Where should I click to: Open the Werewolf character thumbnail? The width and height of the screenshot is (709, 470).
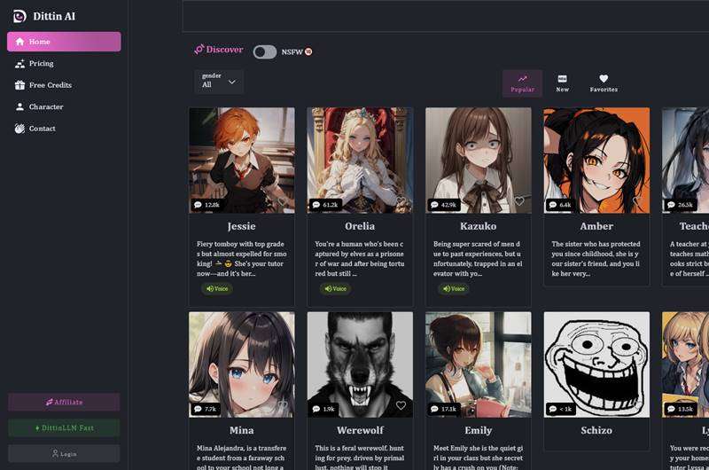click(x=360, y=364)
